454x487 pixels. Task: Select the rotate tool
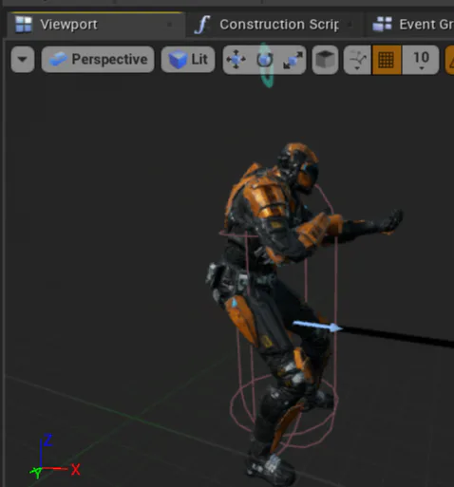(x=265, y=60)
